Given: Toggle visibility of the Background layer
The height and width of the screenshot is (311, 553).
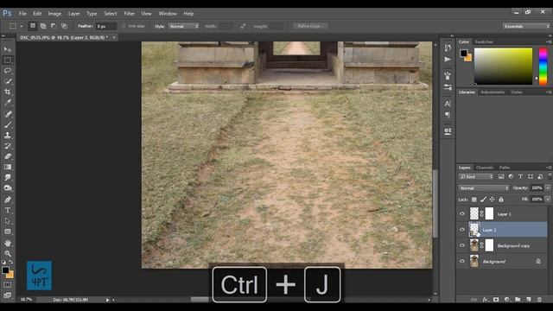Looking at the screenshot, I should (x=462, y=261).
